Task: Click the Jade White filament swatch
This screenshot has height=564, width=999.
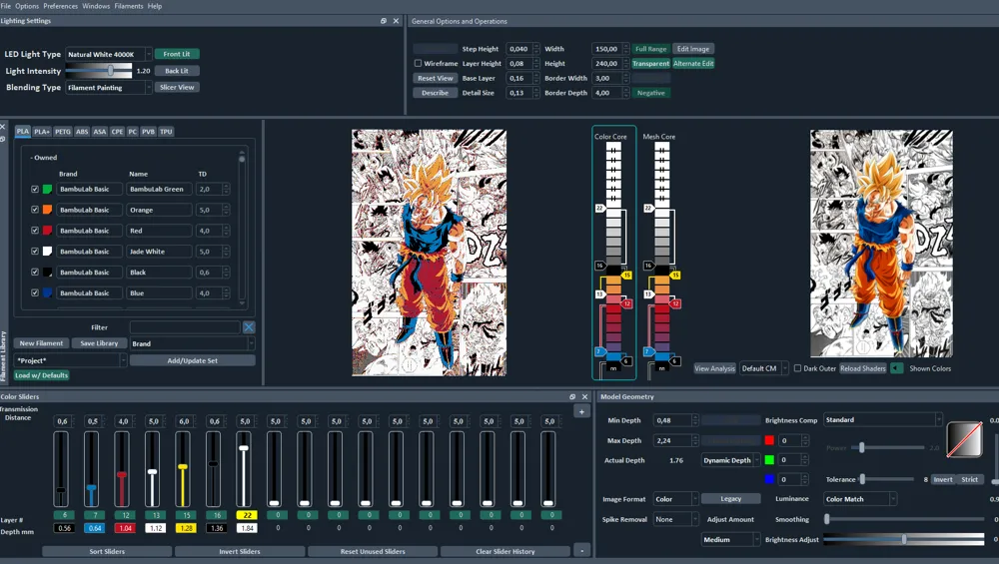Action: point(47,252)
